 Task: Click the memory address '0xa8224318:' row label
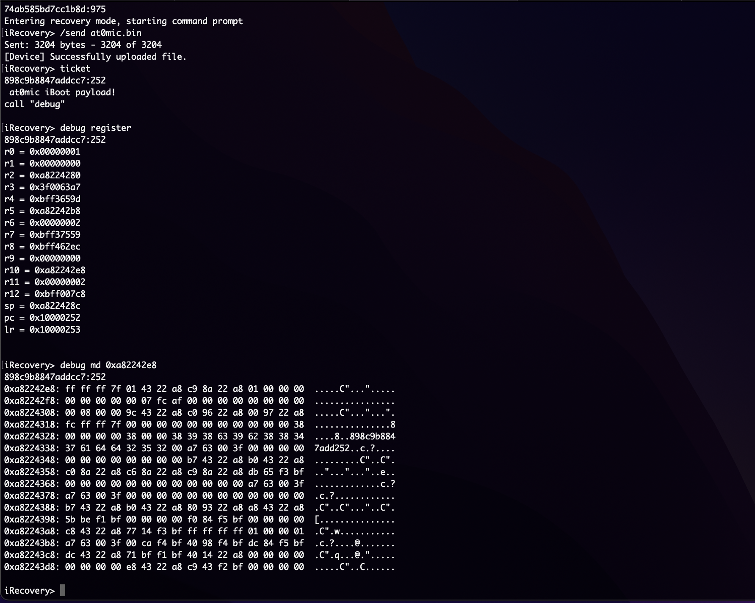(32, 425)
